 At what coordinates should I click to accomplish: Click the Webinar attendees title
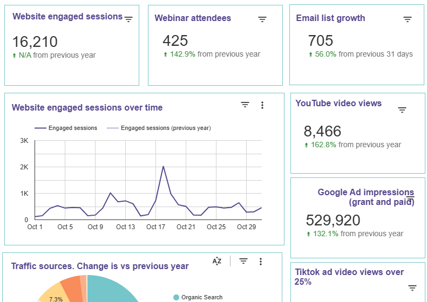click(193, 18)
